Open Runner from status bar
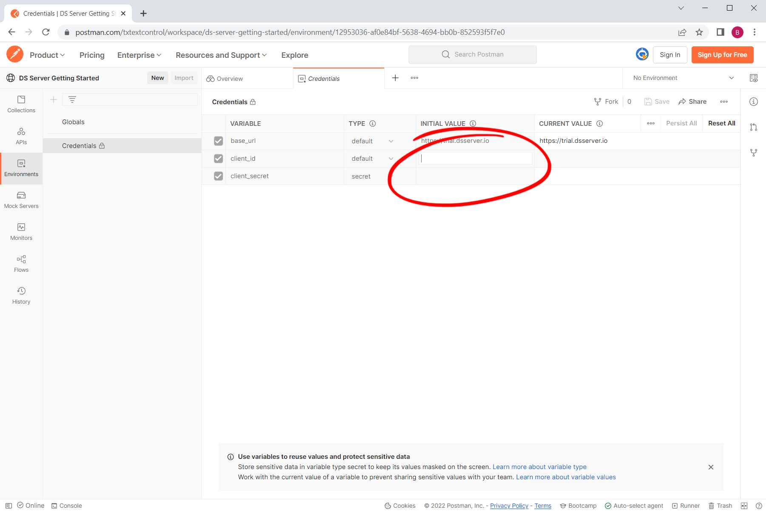766x512 pixels. tap(686, 506)
